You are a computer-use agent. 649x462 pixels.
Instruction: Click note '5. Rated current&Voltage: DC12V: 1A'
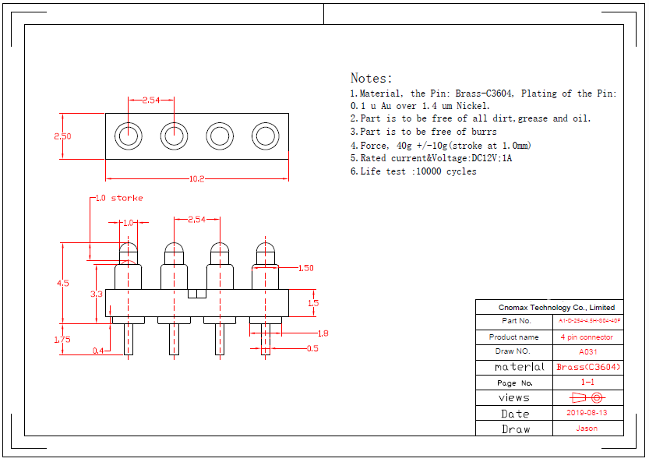click(431, 158)
